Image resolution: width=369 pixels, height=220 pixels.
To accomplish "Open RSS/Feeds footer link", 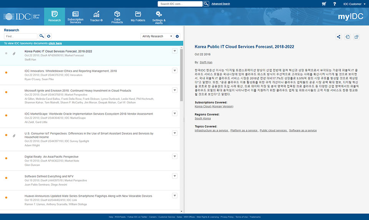I will (x=120, y=217).
